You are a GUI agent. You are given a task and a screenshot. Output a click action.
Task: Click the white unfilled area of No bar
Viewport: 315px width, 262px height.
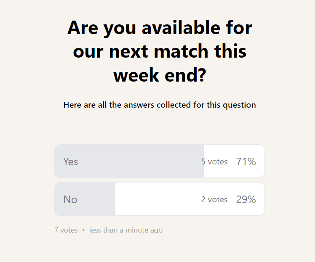tap(190, 199)
